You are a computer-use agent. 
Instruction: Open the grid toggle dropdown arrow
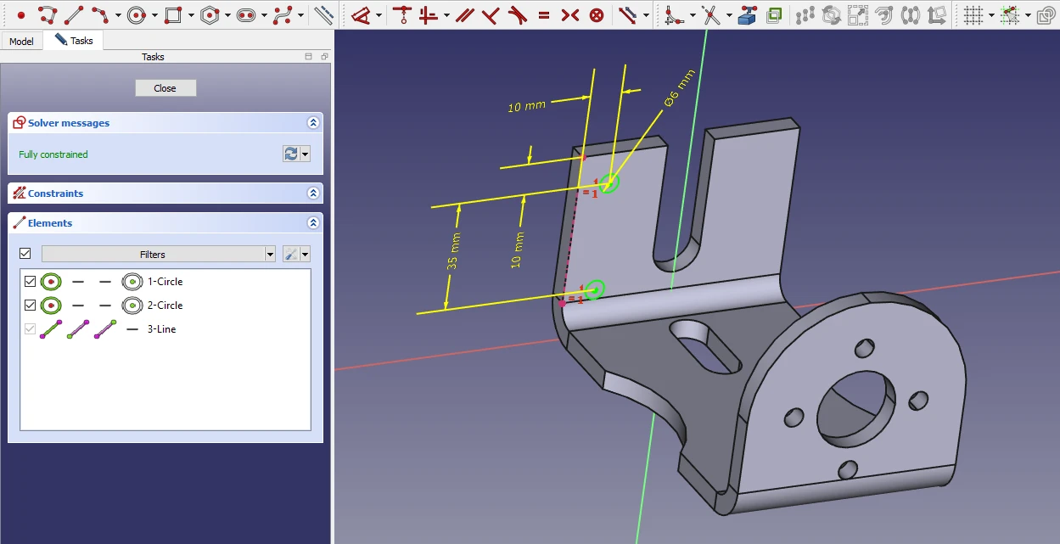tap(990, 15)
